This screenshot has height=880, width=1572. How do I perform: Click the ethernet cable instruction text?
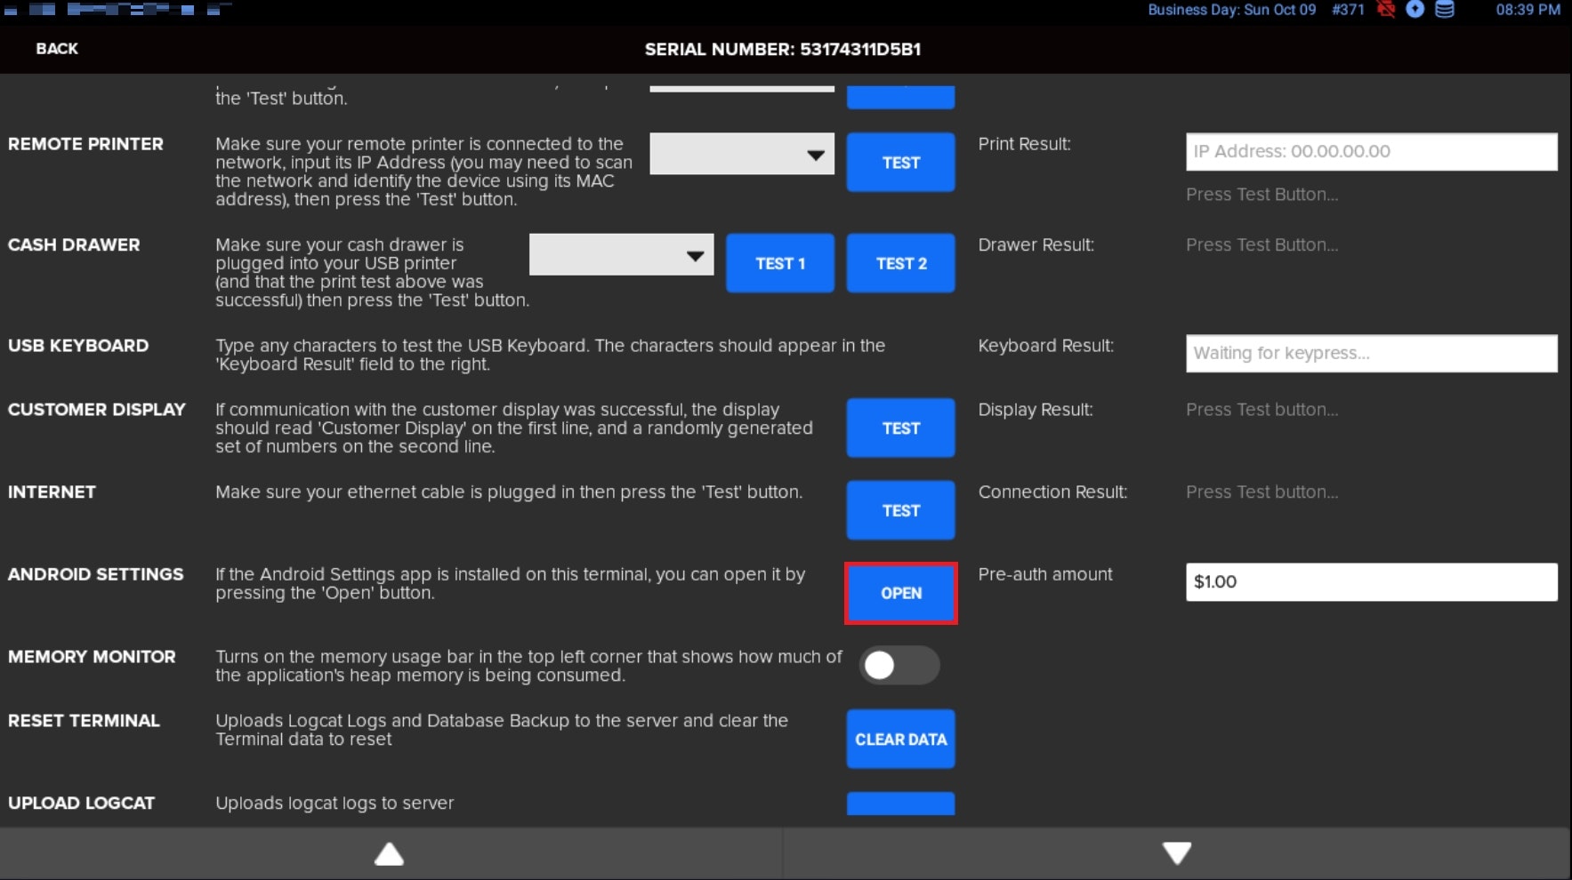509,492
